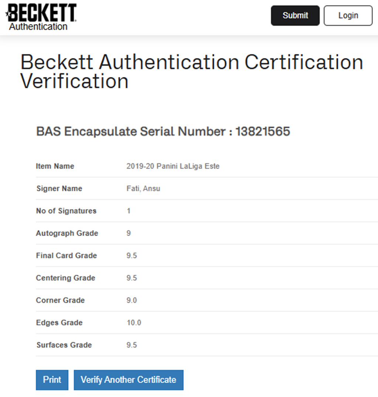Image resolution: width=378 pixels, height=397 pixels.
Task: Open the Login button
Action: tap(348, 16)
